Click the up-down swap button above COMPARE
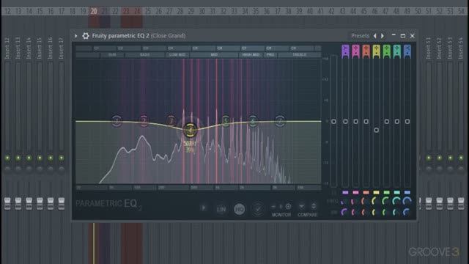The height and width of the screenshot is (264, 469). [x=314, y=206]
